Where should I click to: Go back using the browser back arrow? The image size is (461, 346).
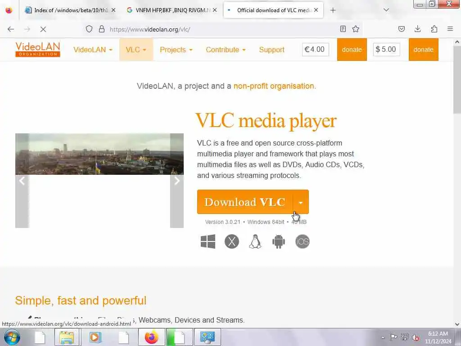pyautogui.click(x=11, y=29)
